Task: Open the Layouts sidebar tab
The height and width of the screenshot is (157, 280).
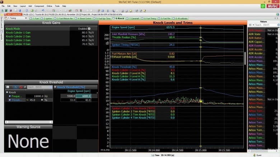Action: coord(2,35)
